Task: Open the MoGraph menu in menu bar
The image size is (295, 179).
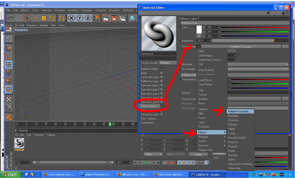Action: [x=128, y=10]
